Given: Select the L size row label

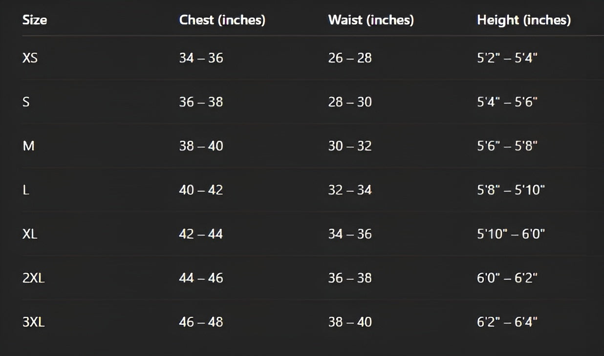Looking at the screenshot, I should [x=26, y=190].
